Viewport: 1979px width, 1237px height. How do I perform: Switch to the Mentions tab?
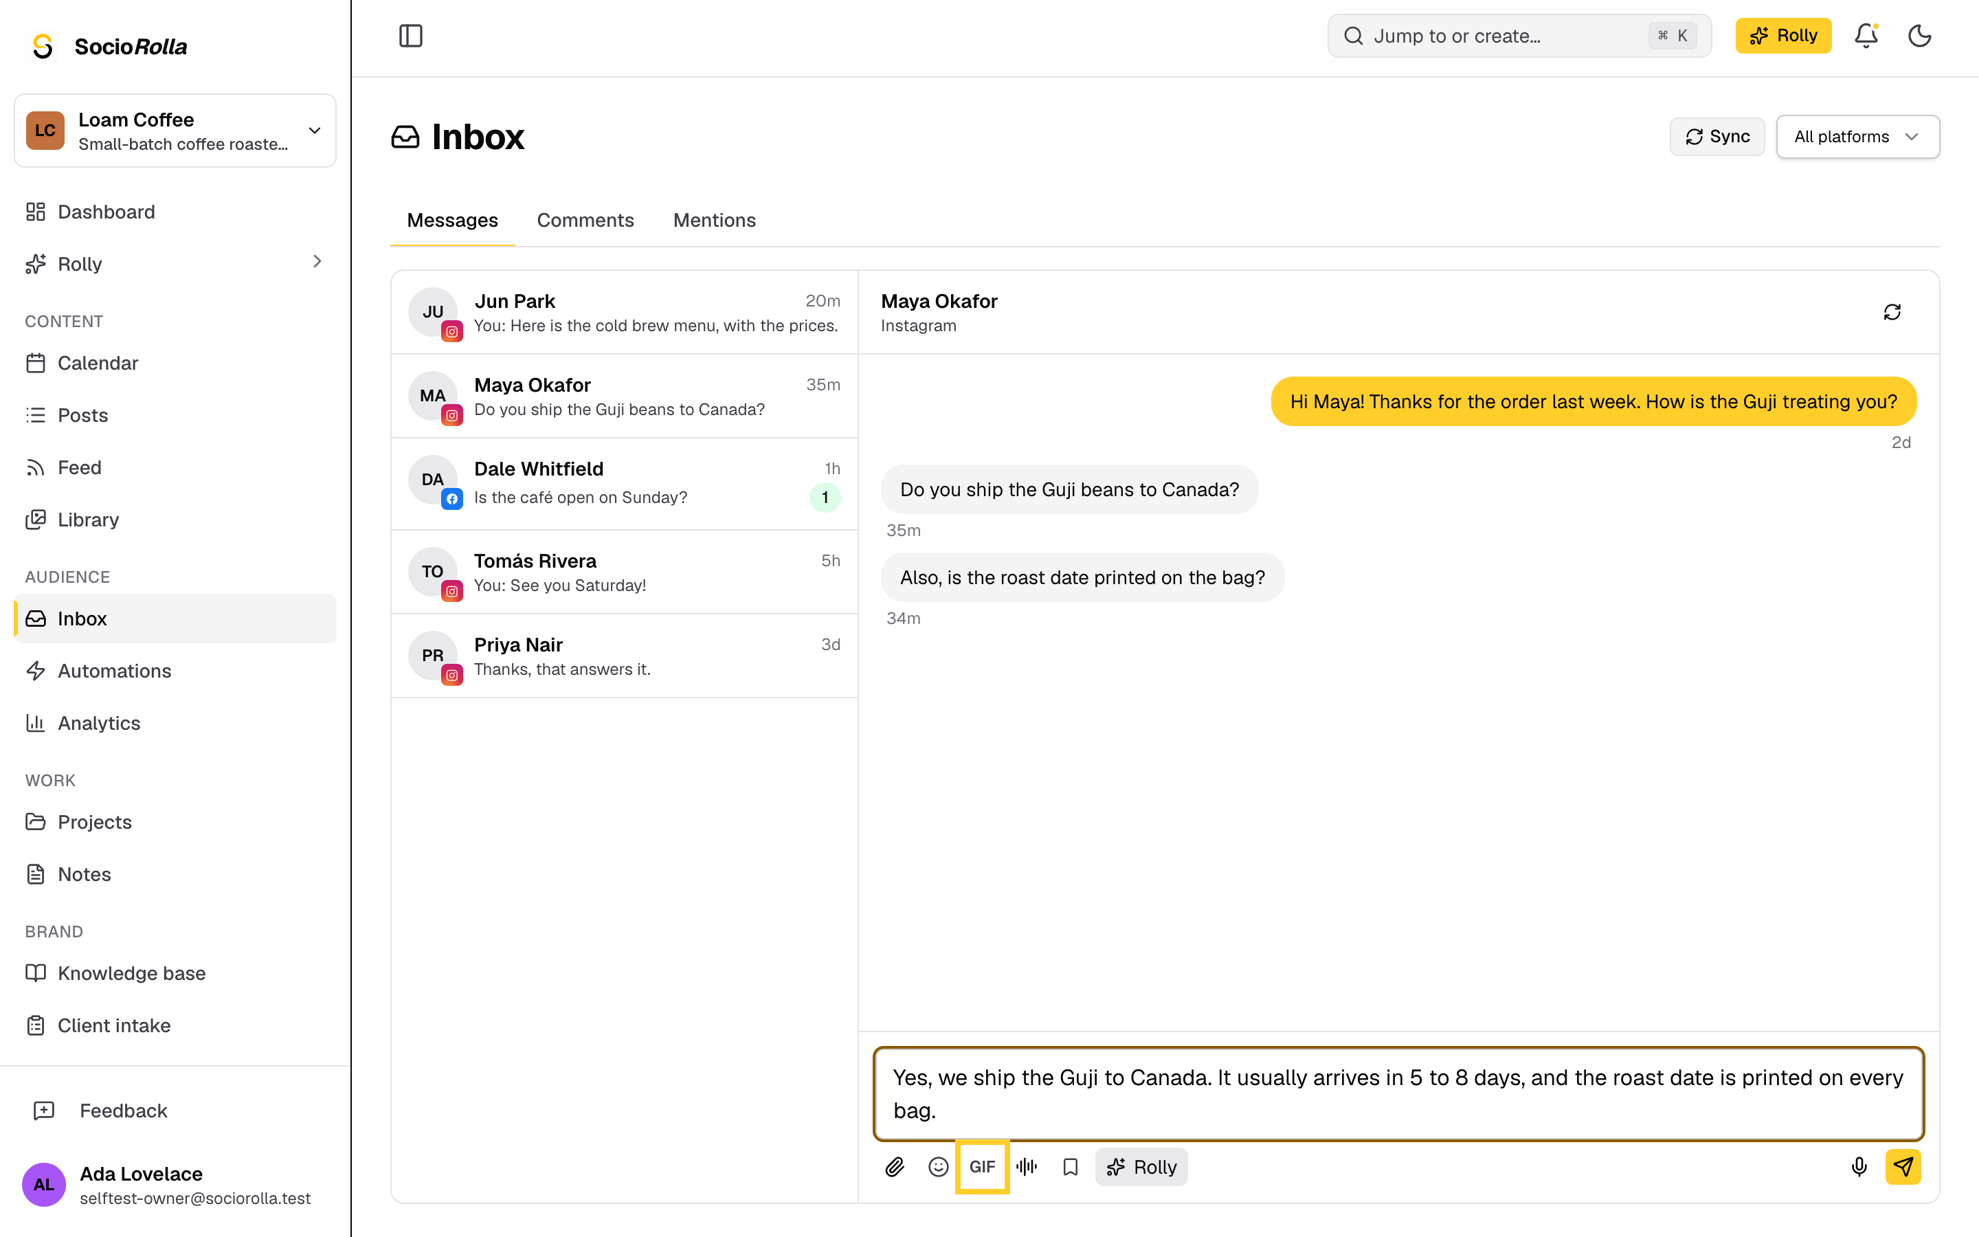click(714, 220)
